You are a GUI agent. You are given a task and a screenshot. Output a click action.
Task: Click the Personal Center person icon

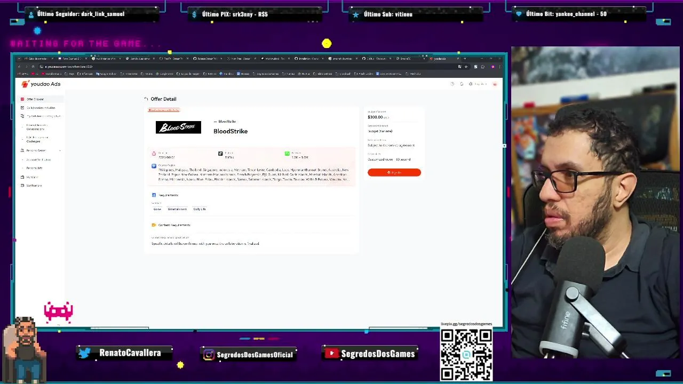[x=22, y=150]
